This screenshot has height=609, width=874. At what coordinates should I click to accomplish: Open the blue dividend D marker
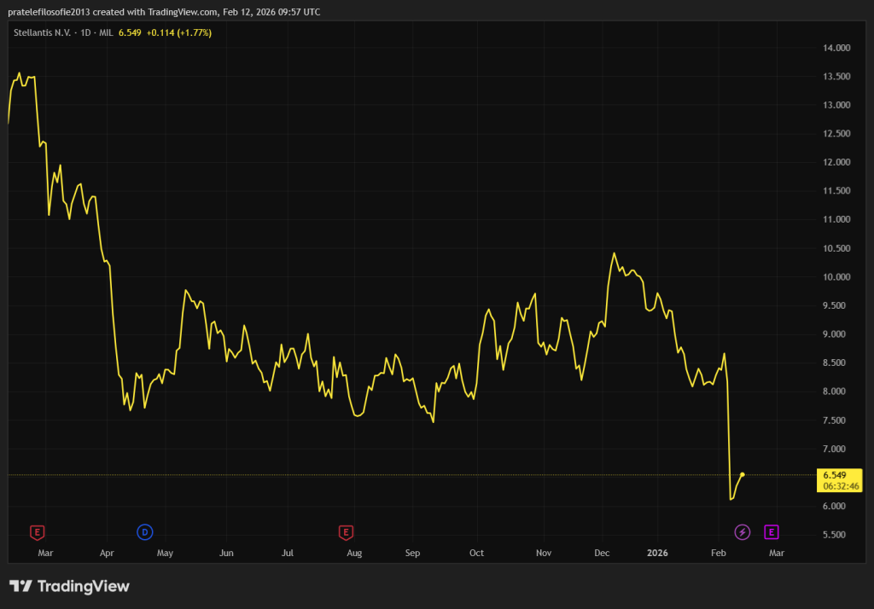[x=145, y=532]
